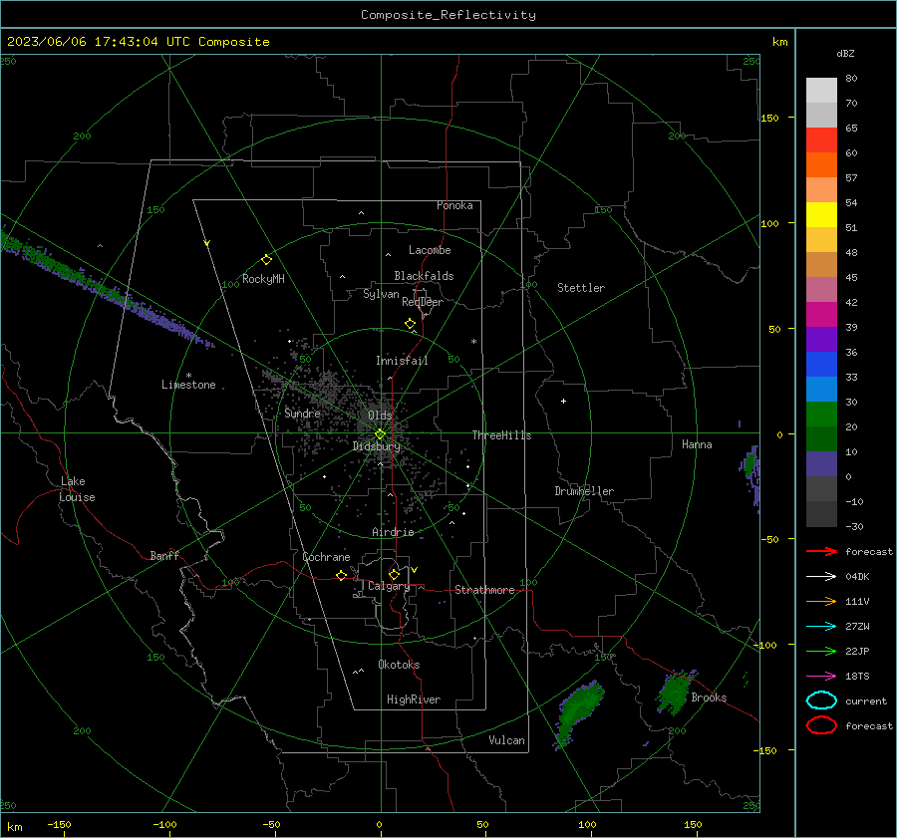Click the green 22JP arrow legend icon

pos(821,651)
